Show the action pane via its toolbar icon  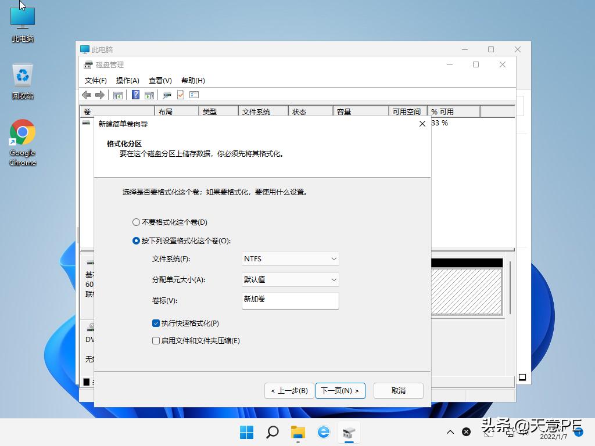(150, 95)
